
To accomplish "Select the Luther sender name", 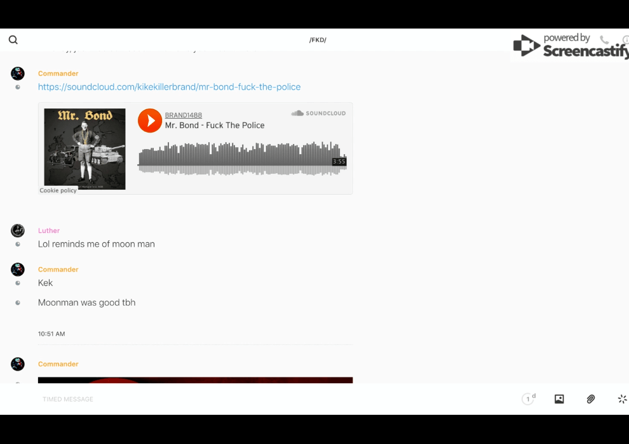I will coord(49,231).
